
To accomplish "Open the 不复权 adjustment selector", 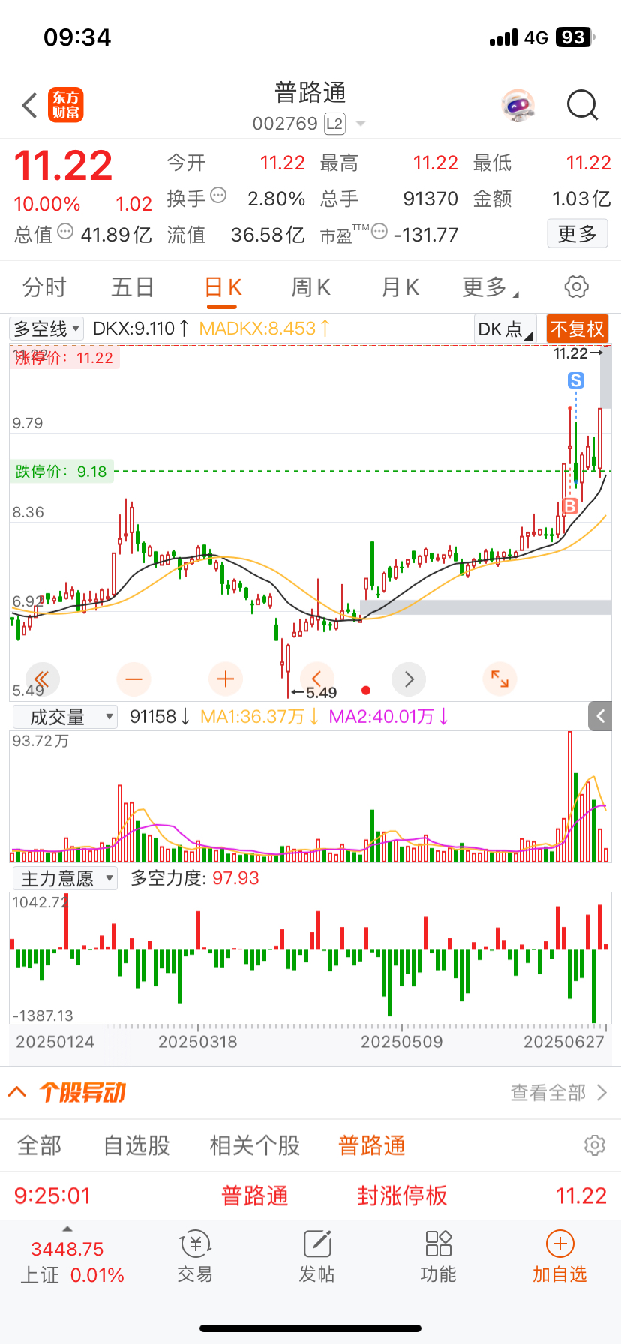I will click(577, 328).
